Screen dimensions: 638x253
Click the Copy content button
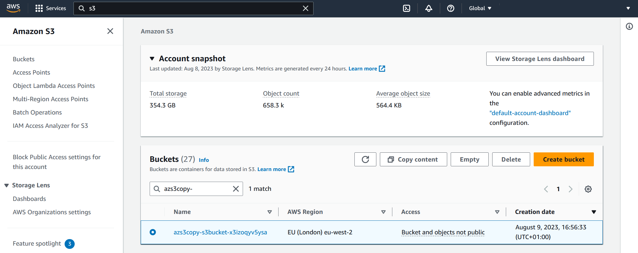point(413,159)
